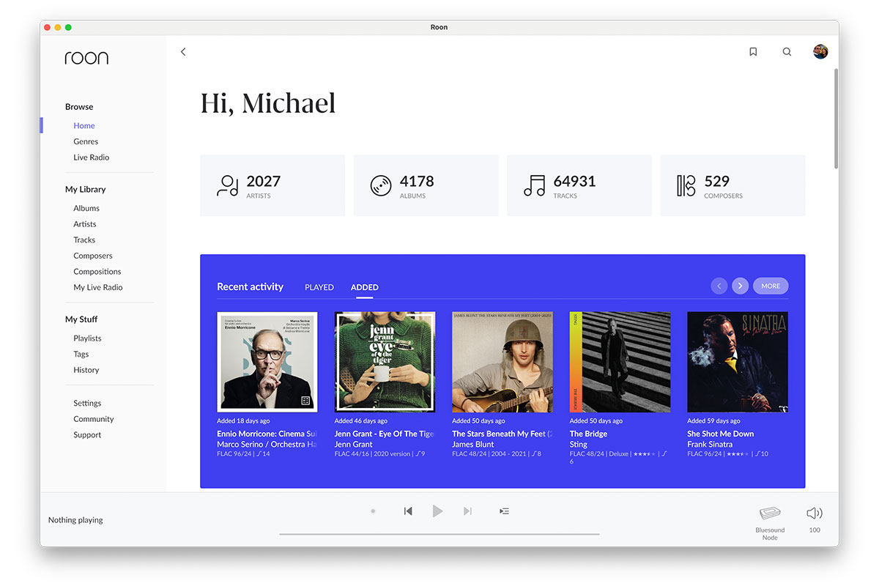Viewport: 879px width, 586px height.
Task: Open the 529 Composers card
Action: tap(732, 185)
